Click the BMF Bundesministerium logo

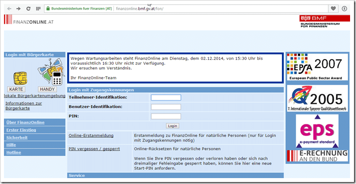tap(325, 21)
